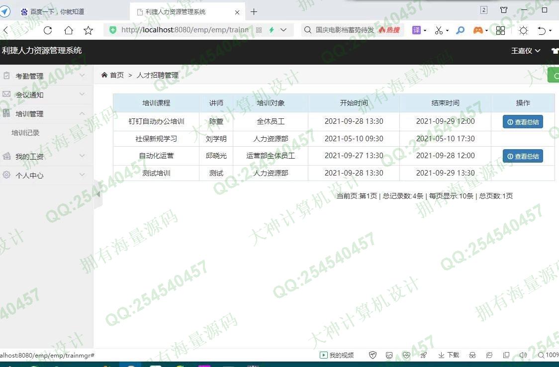The height and width of the screenshot is (367, 559).
Task: Open the 王嘉仪 user dropdown
Action: [x=525, y=51]
